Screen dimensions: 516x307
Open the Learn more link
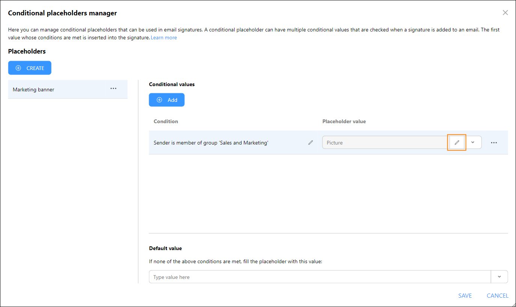click(164, 37)
